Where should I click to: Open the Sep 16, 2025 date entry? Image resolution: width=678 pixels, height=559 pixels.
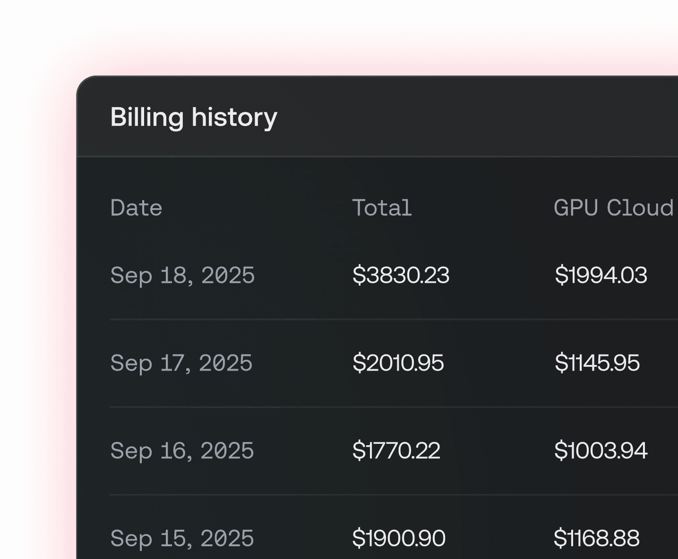coord(182,451)
